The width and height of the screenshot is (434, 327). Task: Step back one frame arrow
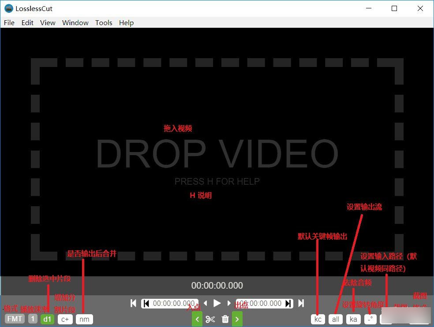tap(206, 303)
